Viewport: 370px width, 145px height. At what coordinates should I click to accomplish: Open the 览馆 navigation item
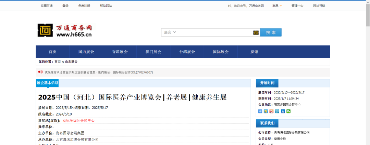(254, 52)
